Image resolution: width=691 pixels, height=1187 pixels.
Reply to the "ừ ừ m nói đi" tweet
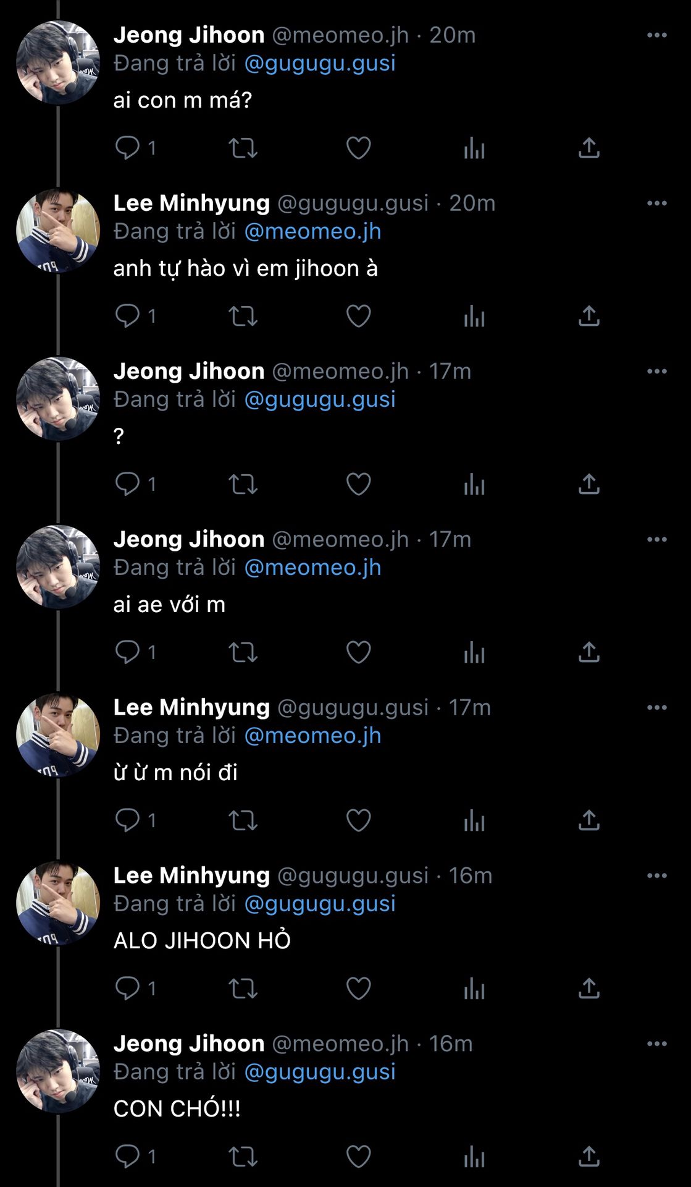point(128,821)
